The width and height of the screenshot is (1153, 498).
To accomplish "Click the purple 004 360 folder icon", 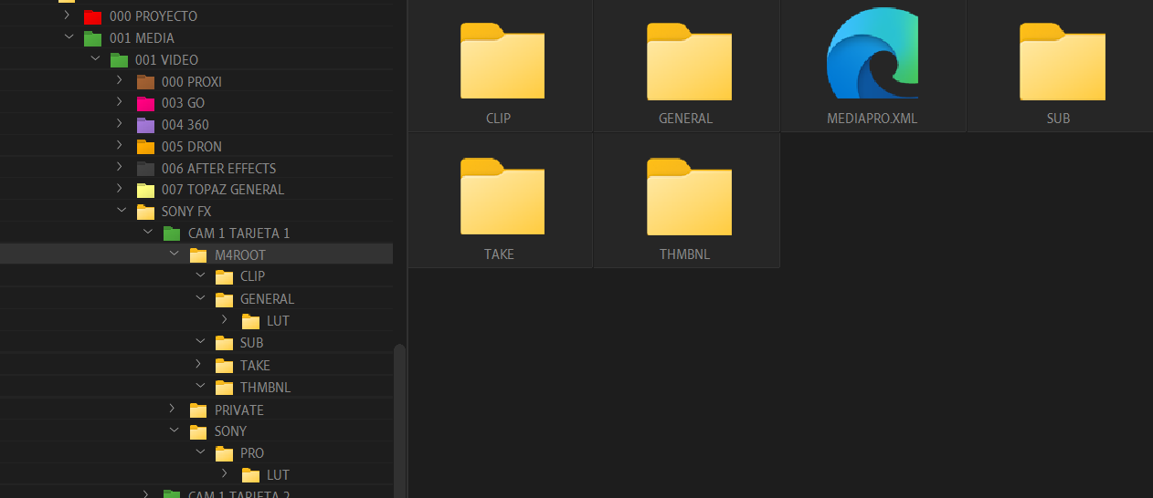I will click(145, 125).
